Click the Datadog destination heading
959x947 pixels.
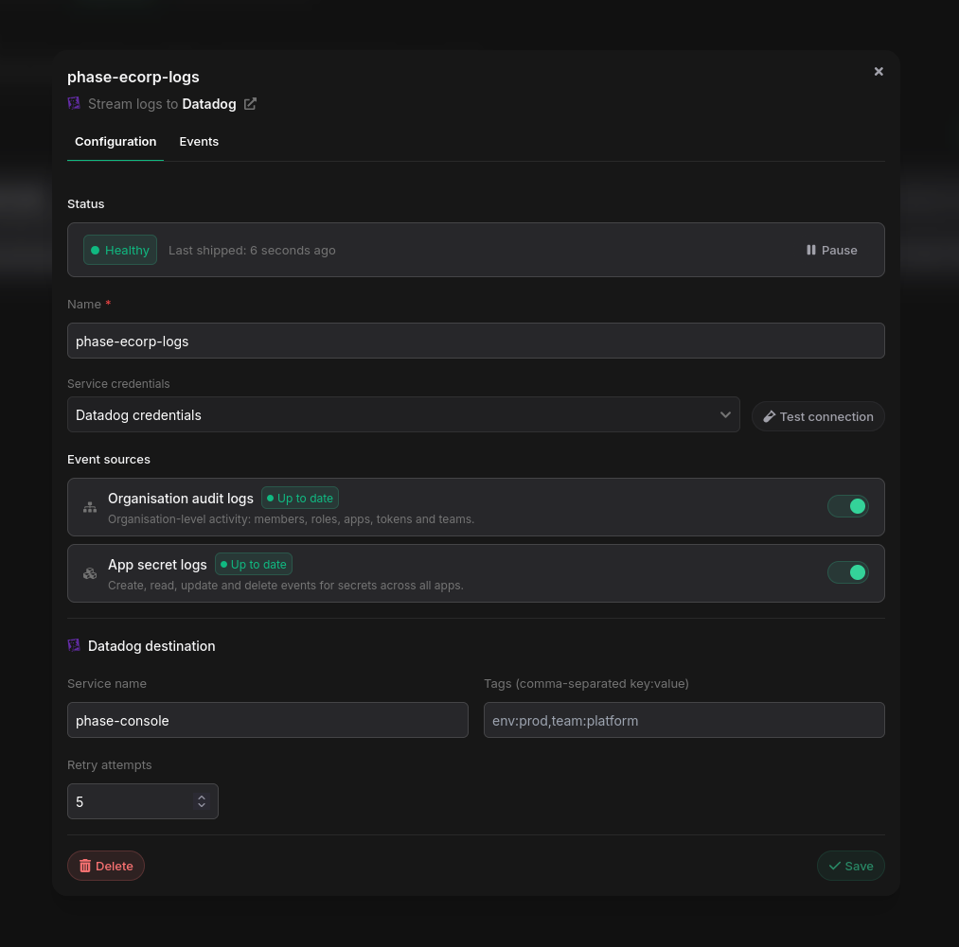(151, 646)
